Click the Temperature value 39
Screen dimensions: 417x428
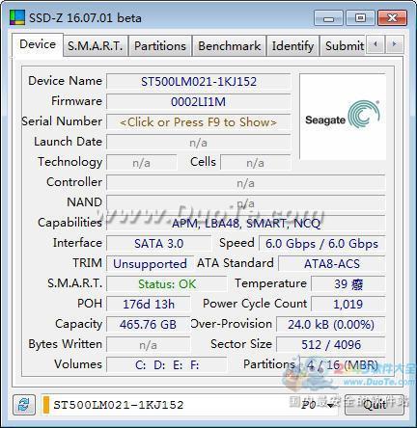pyautogui.click(x=348, y=284)
